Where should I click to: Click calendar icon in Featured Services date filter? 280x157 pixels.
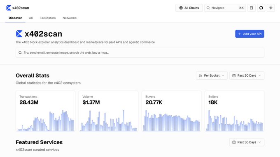pos(234,142)
